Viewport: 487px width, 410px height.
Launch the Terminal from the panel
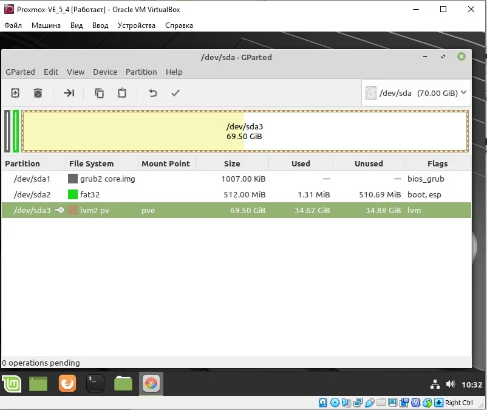click(95, 384)
